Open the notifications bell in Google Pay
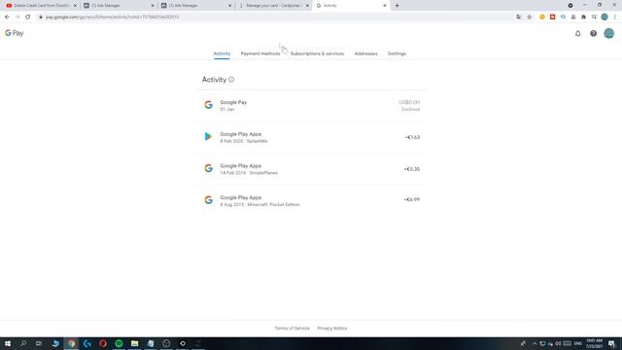Viewport: 622px width, 350px height. click(577, 34)
